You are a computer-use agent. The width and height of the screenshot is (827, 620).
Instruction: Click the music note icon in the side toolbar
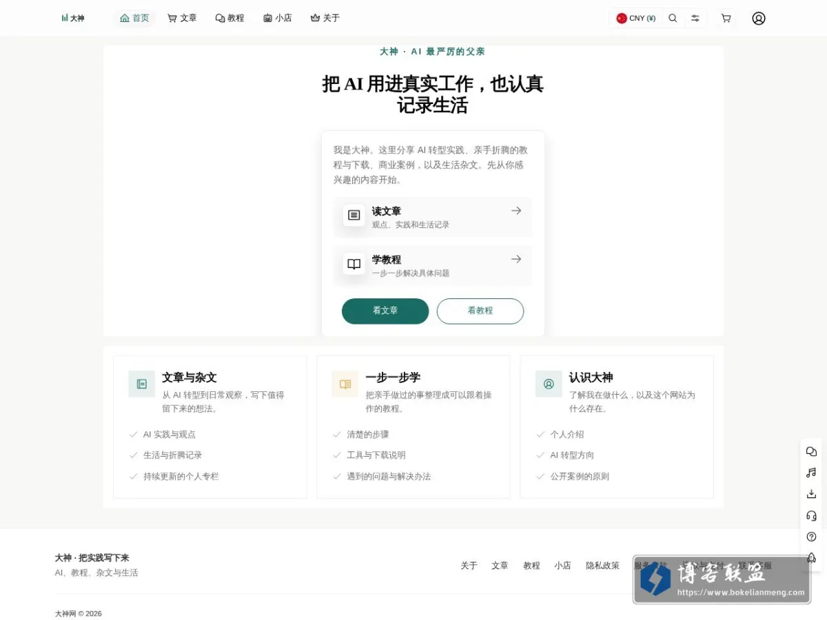pyautogui.click(x=811, y=473)
